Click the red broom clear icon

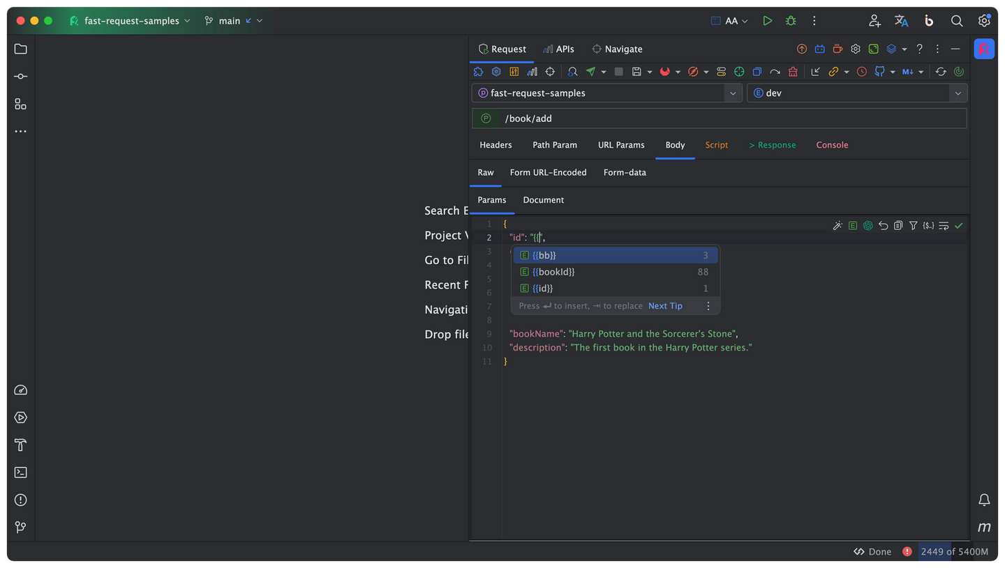(793, 72)
